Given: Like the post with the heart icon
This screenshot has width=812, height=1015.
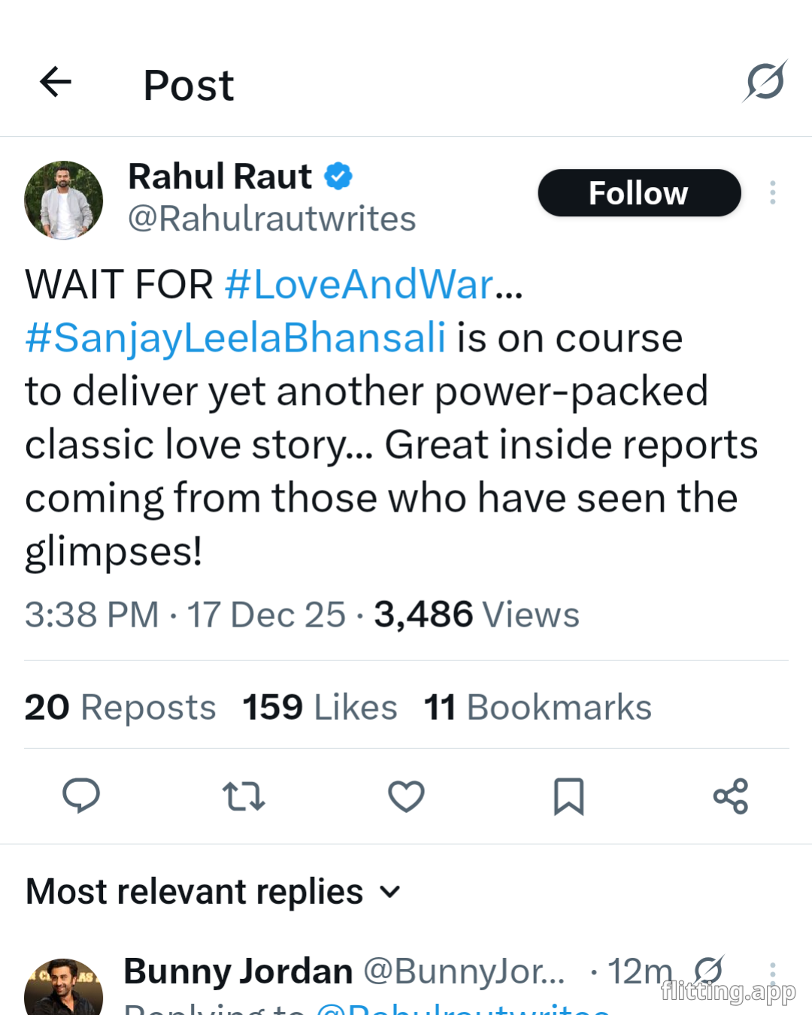Looking at the screenshot, I should click(x=406, y=796).
